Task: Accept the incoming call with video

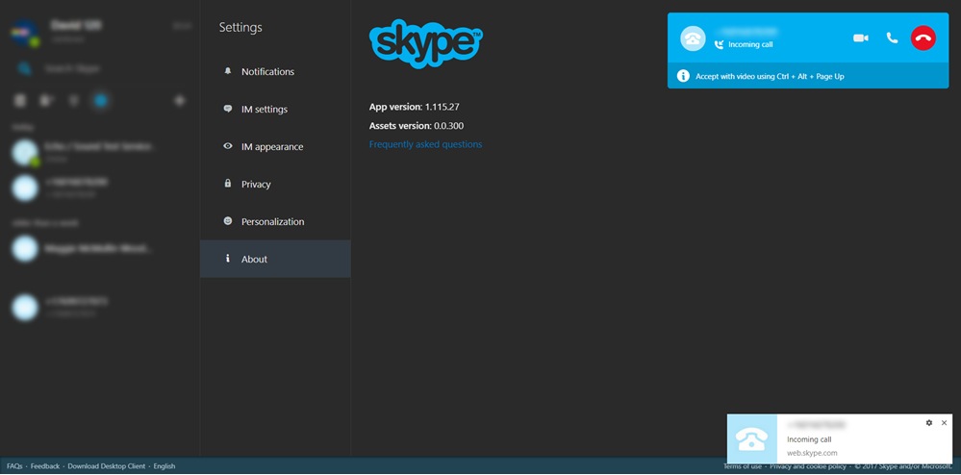Action: click(861, 38)
